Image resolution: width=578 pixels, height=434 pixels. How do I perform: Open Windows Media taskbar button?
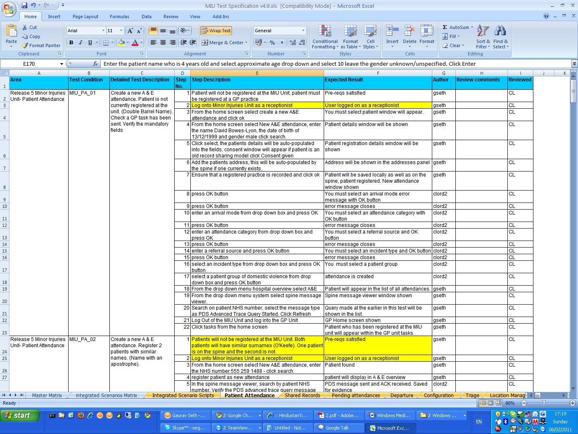pos(390,415)
